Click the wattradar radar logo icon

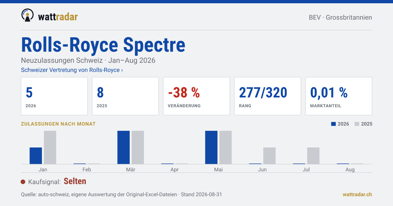(x=28, y=15)
